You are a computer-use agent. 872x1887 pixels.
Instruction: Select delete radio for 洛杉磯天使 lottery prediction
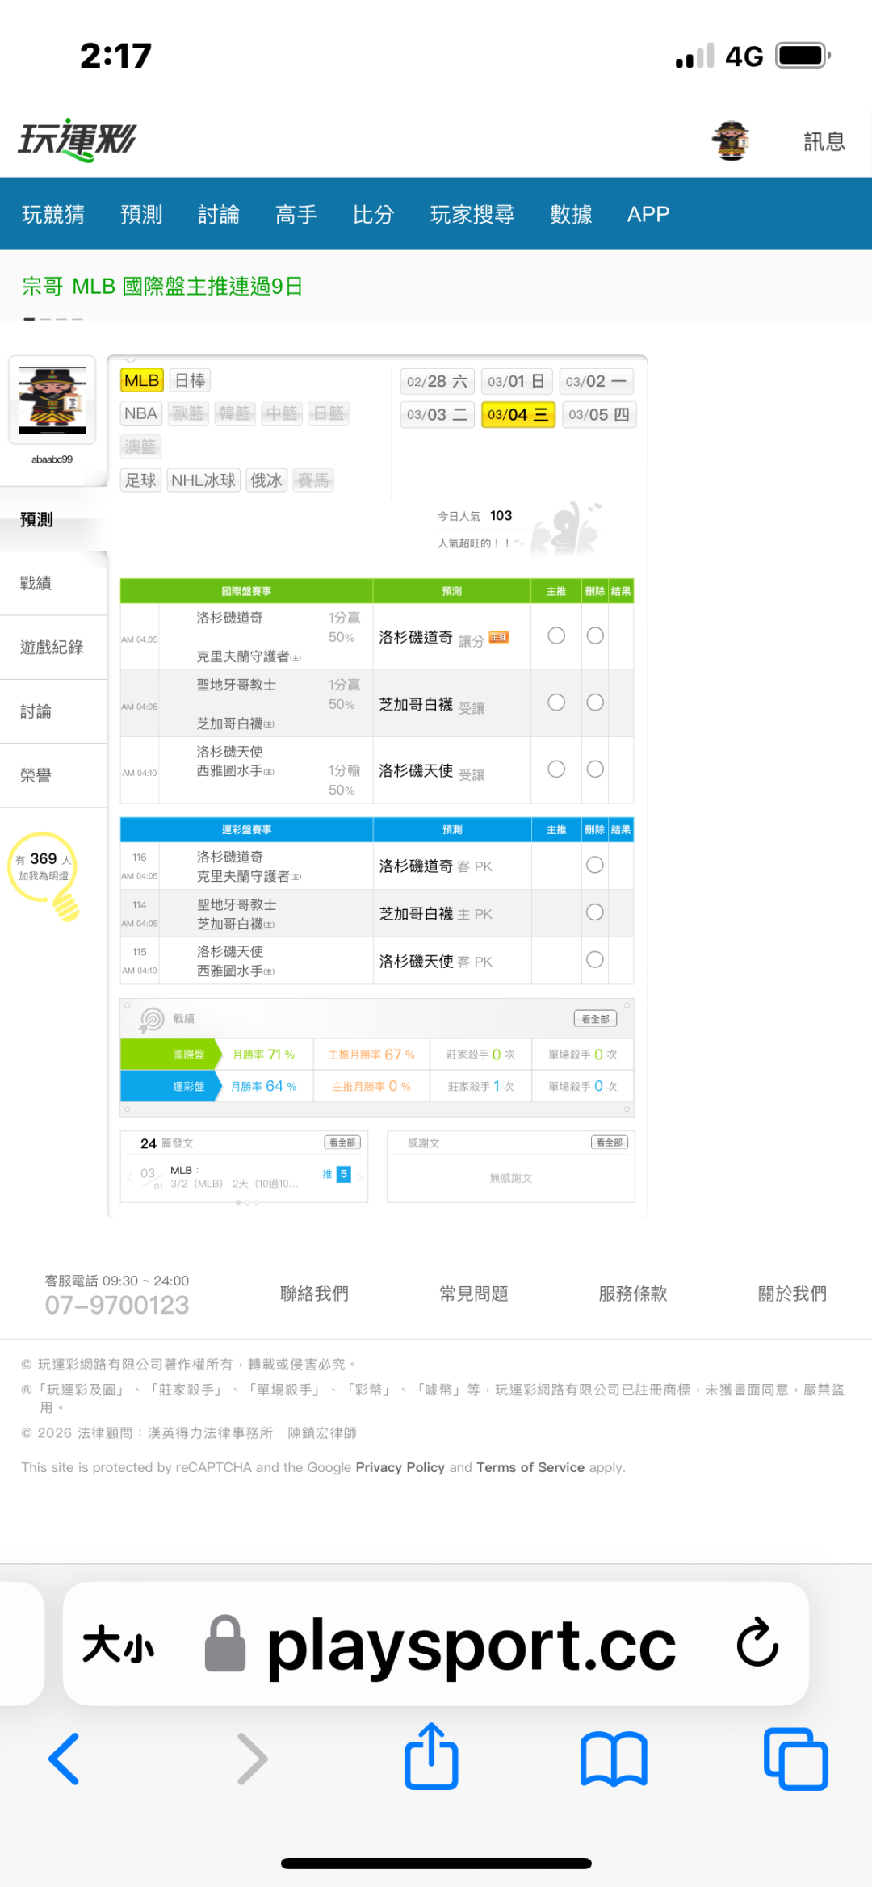pos(595,959)
